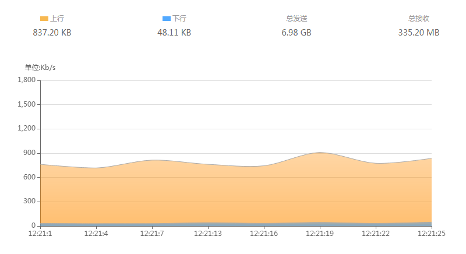This screenshot has height=254, width=466.
Task: Toggle the orange 上行 legend swatch
Action: (x=44, y=19)
